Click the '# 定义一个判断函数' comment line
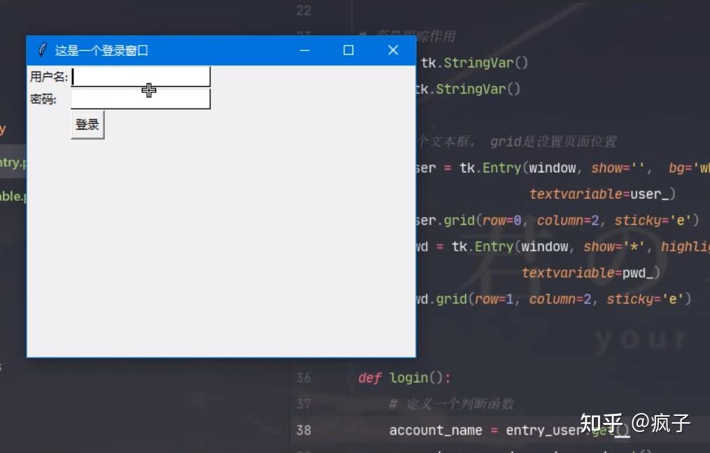Screen dimensions: 710x453 [x=451, y=403]
